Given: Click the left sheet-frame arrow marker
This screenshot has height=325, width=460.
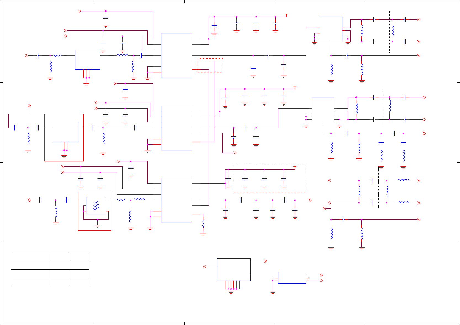Looking at the screenshot, I should [2, 162].
